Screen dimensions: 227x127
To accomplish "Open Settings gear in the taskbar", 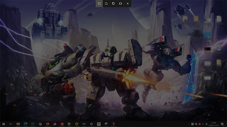I will coord(91,124).
